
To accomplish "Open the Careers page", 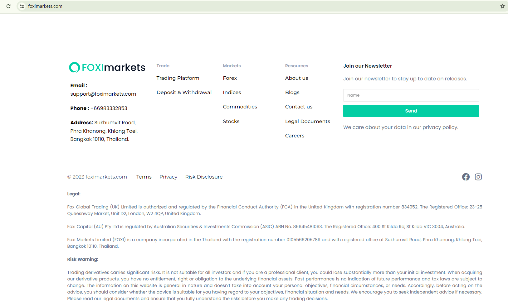I will point(295,136).
